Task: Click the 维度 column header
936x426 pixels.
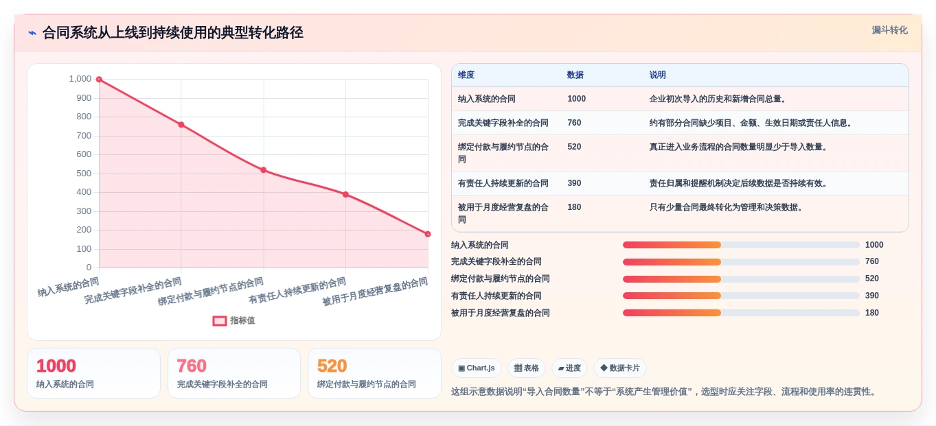Action: (466, 75)
